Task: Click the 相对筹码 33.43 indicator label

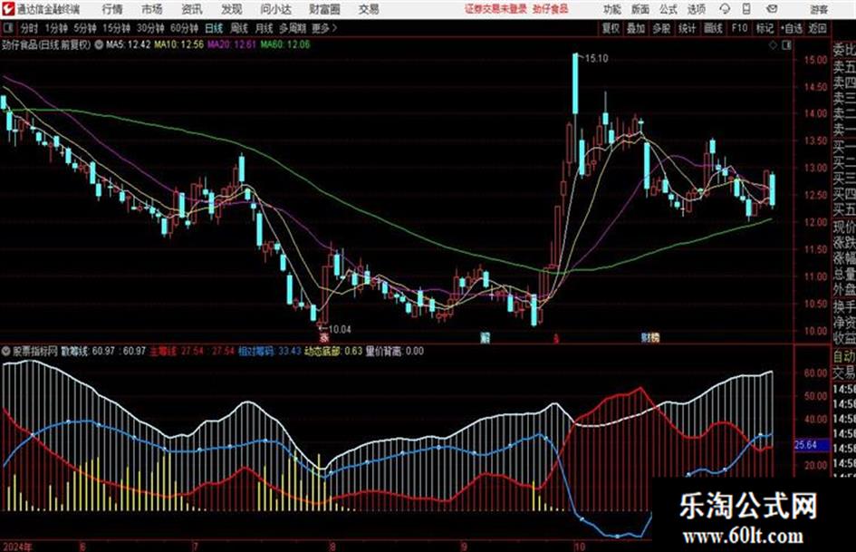Action: point(269,351)
